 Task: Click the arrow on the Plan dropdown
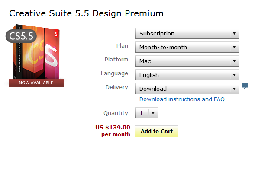pos(235,47)
